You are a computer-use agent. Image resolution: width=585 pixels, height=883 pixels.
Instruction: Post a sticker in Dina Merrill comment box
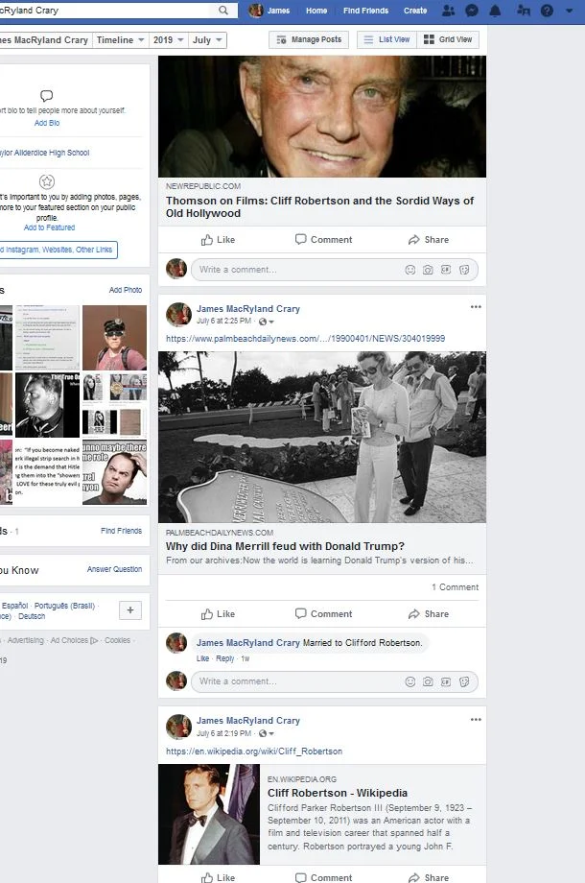464,681
